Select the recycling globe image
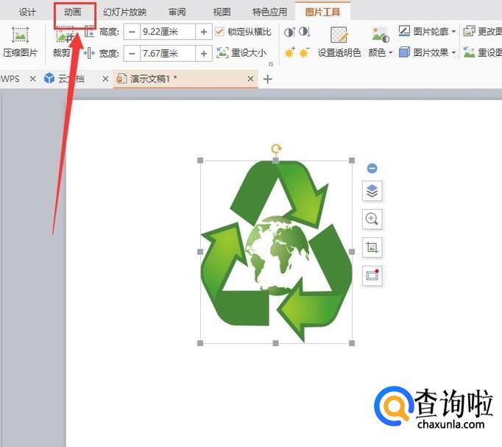 (x=276, y=252)
